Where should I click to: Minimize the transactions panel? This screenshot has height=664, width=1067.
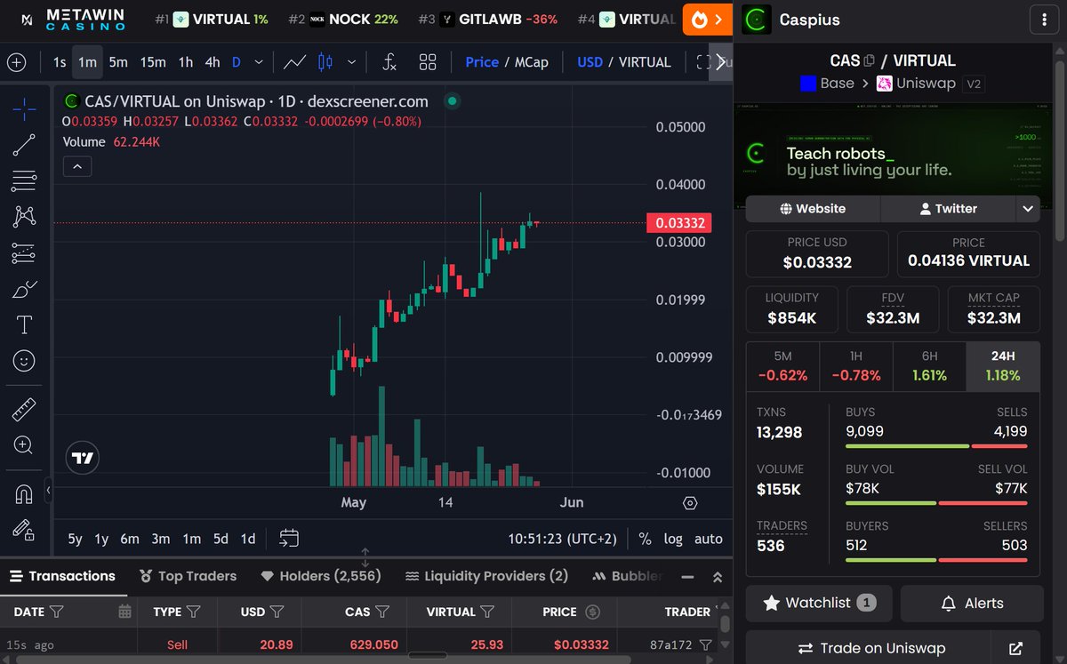[x=687, y=577]
